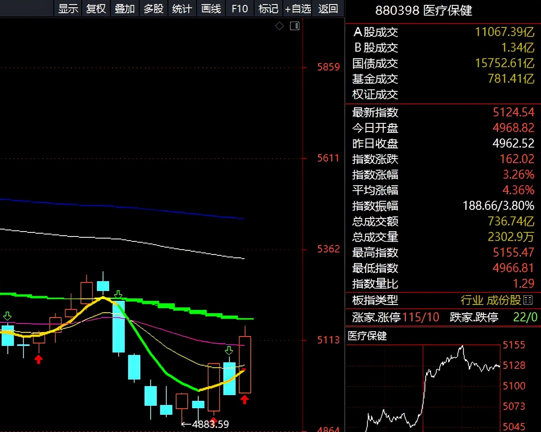Open F10 company info
Screen dimensions: 541x432
click(x=240, y=9)
